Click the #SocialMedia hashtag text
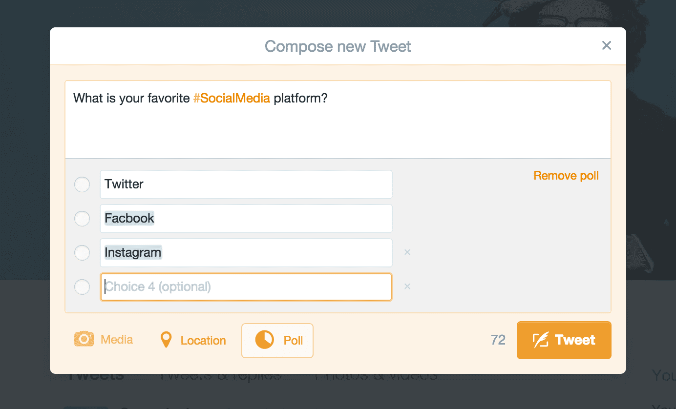The width and height of the screenshot is (676, 409). (x=232, y=98)
